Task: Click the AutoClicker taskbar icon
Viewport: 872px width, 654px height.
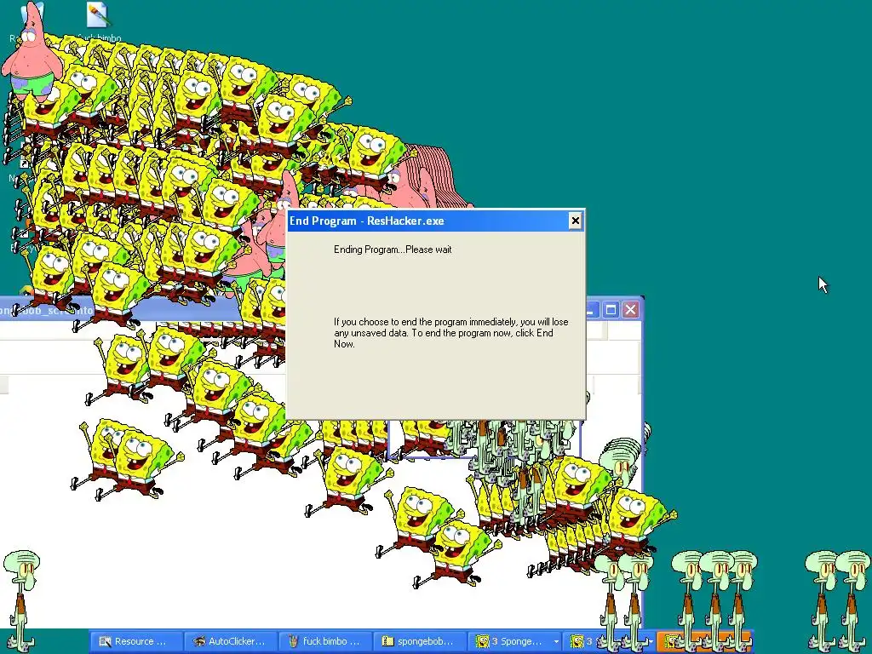Action: click(199, 641)
